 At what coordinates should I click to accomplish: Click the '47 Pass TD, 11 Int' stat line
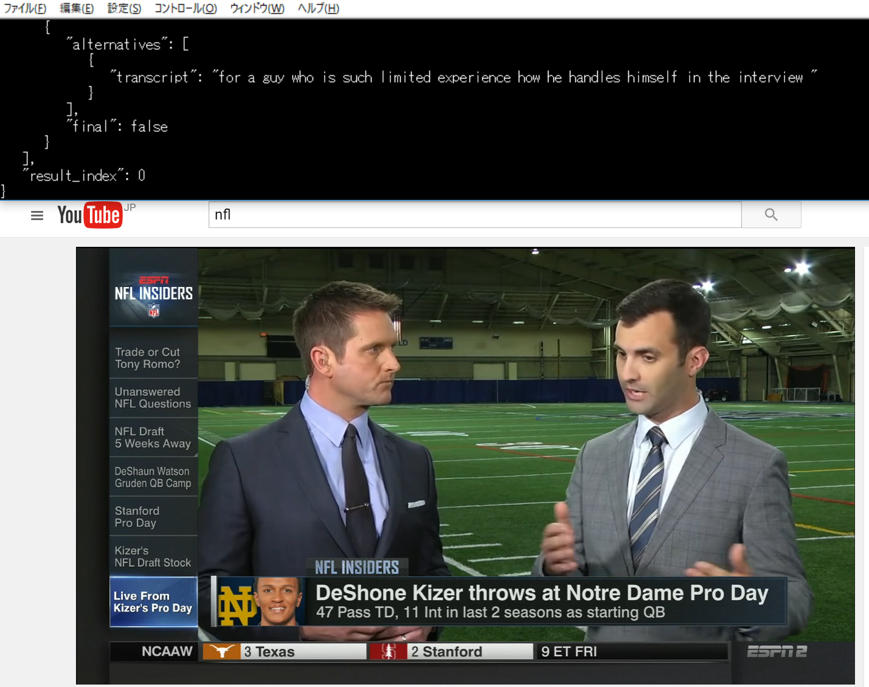[490, 612]
